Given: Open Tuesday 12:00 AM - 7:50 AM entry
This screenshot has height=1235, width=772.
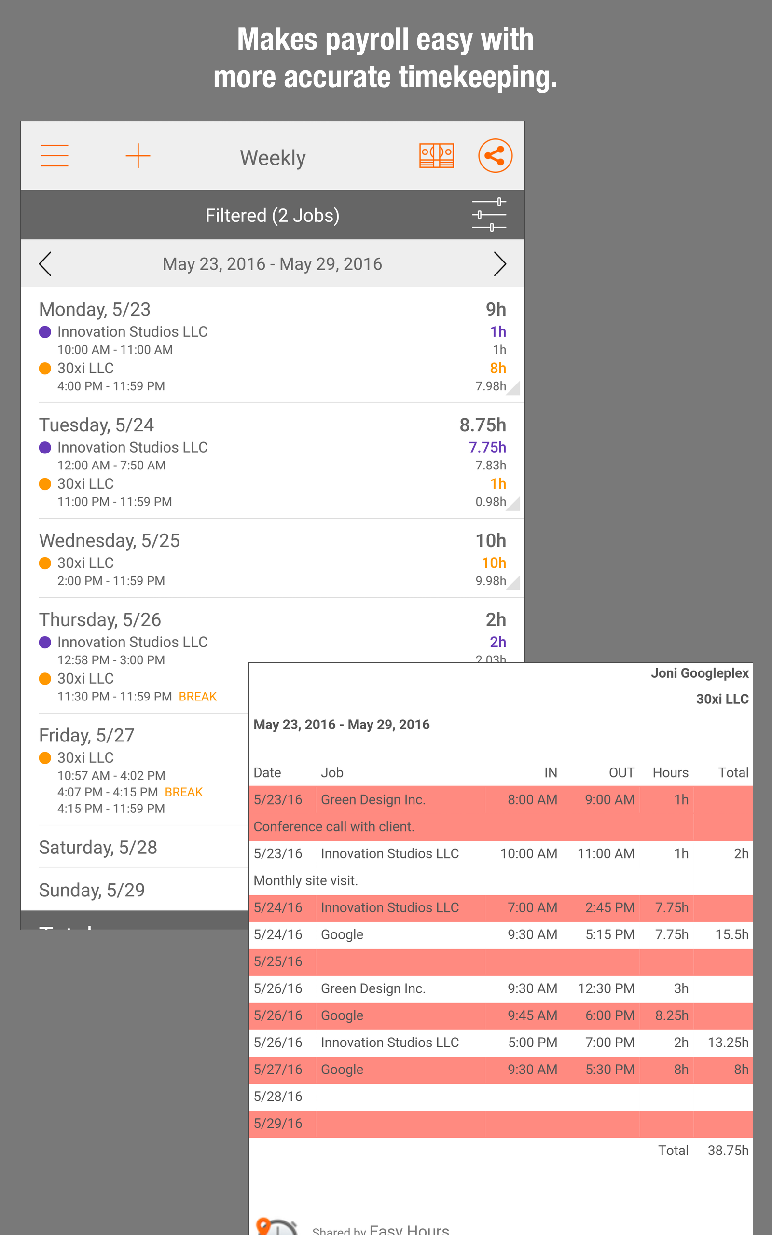Looking at the screenshot, I should 111,466.
